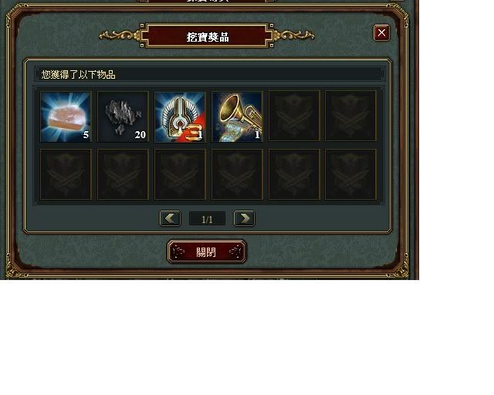Click the fifth empty slot in top row
This screenshot has height=395, width=494.
pyautogui.click(x=294, y=116)
